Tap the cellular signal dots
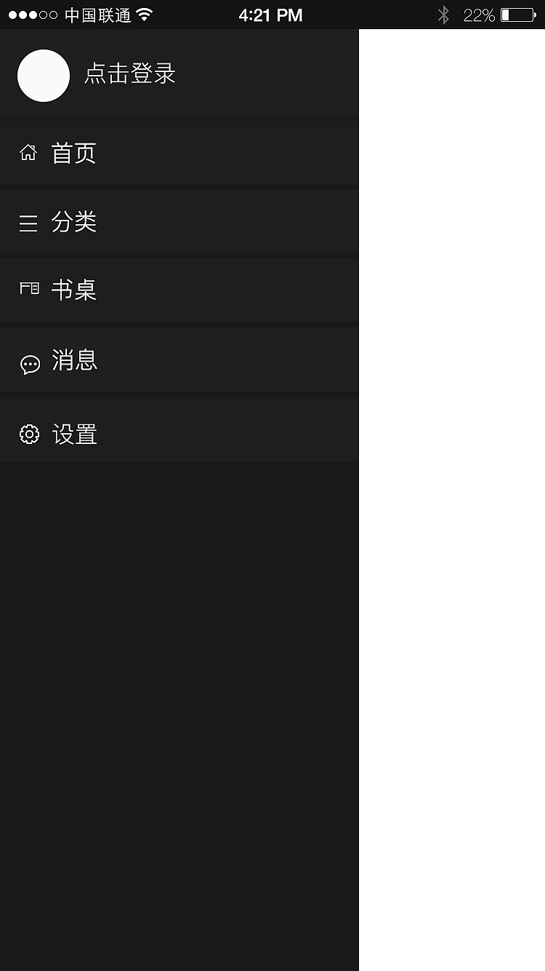The height and width of the screenshot is (971, 545). (x=33, y=15)
